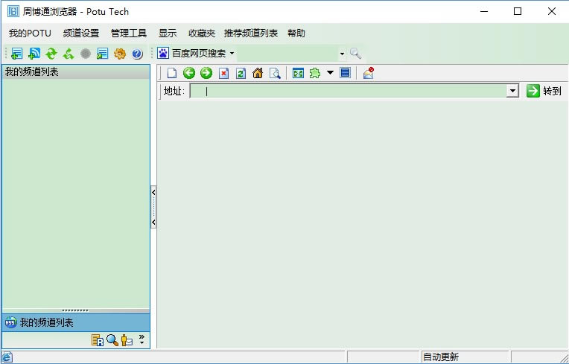The image size is (569, 364).
Task: Select the 我的频道列表 blue sidebar tab
Action: point(76,322)
